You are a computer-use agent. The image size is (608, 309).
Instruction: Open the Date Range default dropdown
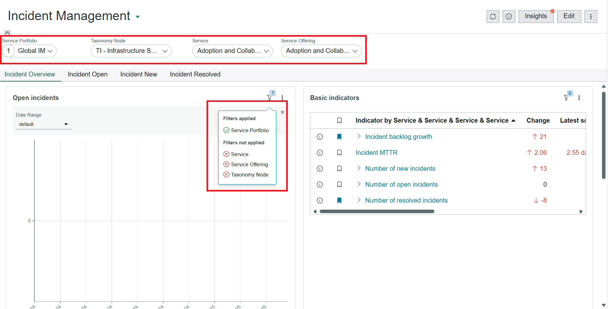click(44, 124)
